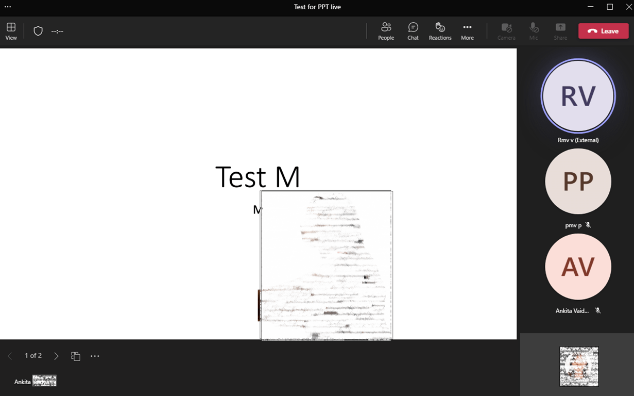Viewport: 634px width, 396px height.
Task: Click the self-view video thumbnail
Action: pyautogui.click(x=579, y=366)
